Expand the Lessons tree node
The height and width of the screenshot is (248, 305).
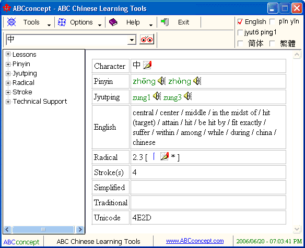pos(8,54)
